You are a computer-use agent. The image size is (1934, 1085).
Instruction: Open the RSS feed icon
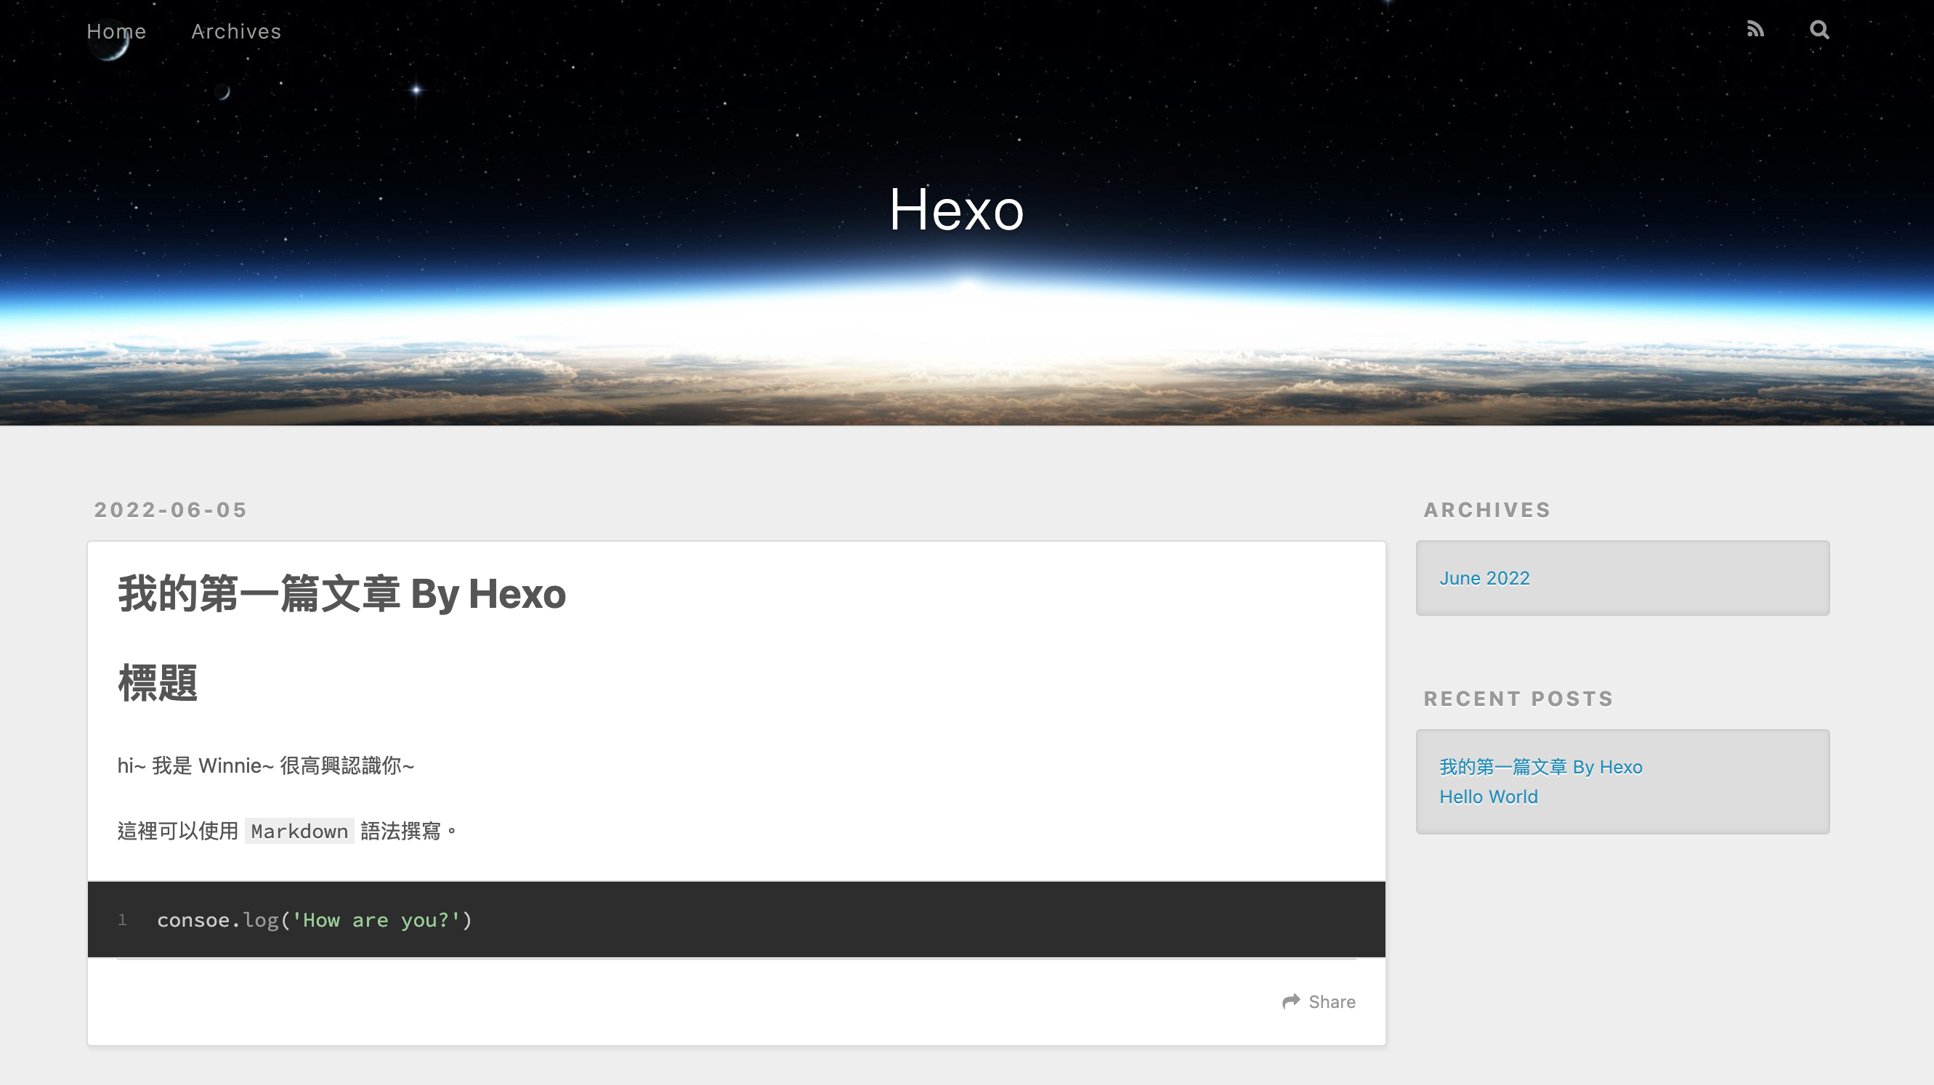pyautogui.click(x=1755, y=30)
